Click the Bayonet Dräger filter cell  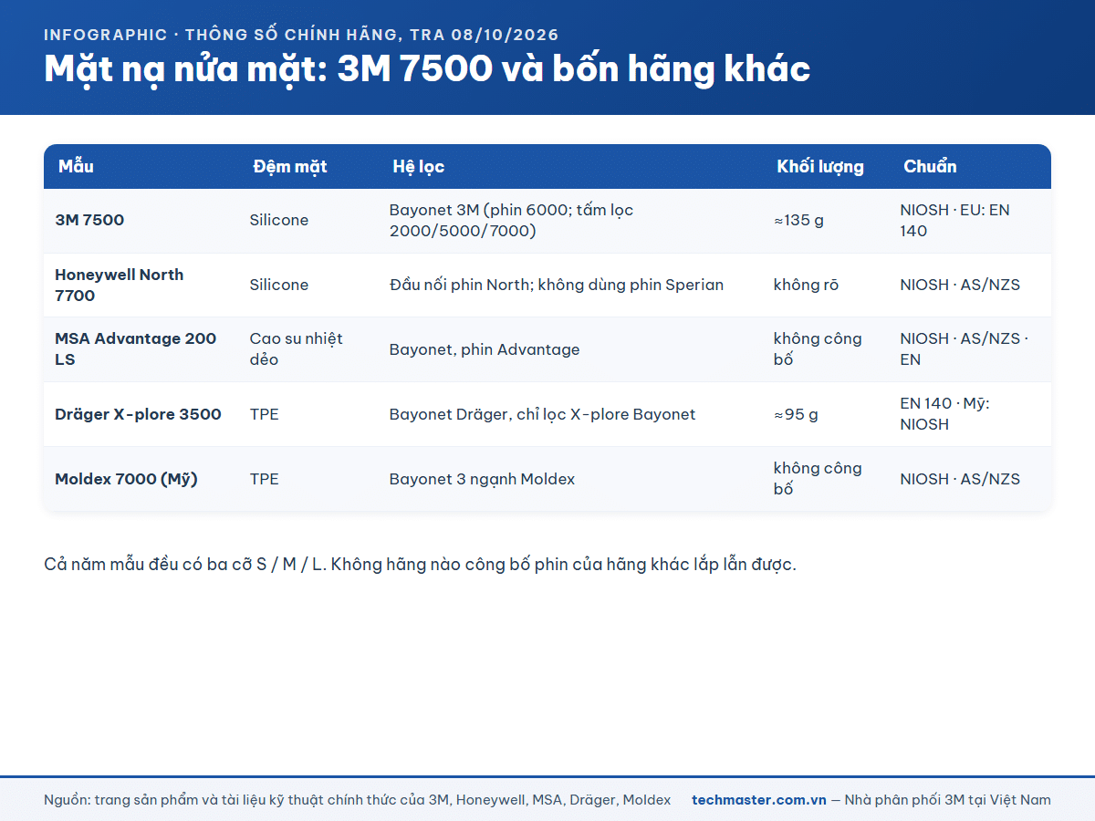(542, 414)
